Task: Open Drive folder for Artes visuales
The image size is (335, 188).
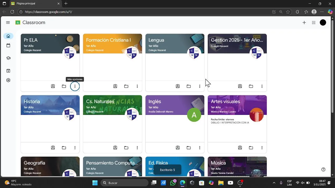Action: (x=251, y=148)
